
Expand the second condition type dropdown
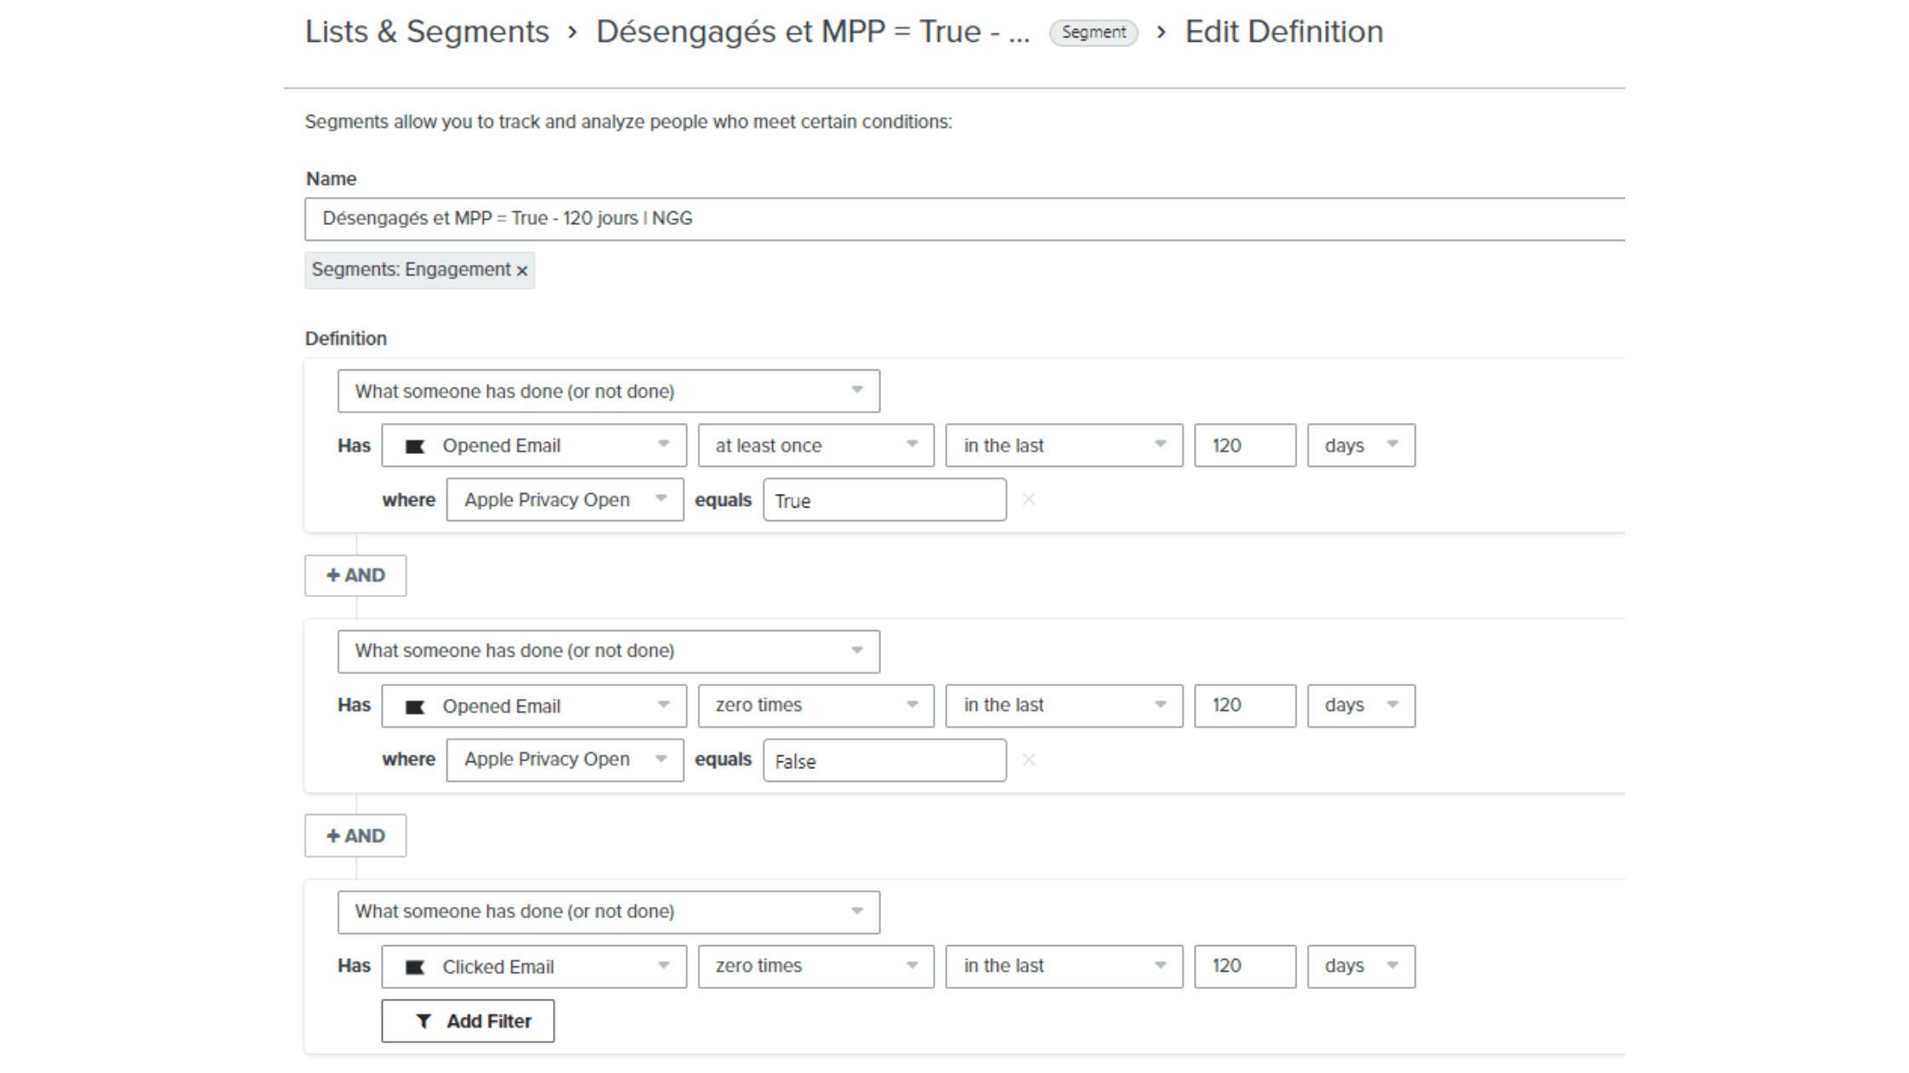pyautogui.click(x=608, y=651)
